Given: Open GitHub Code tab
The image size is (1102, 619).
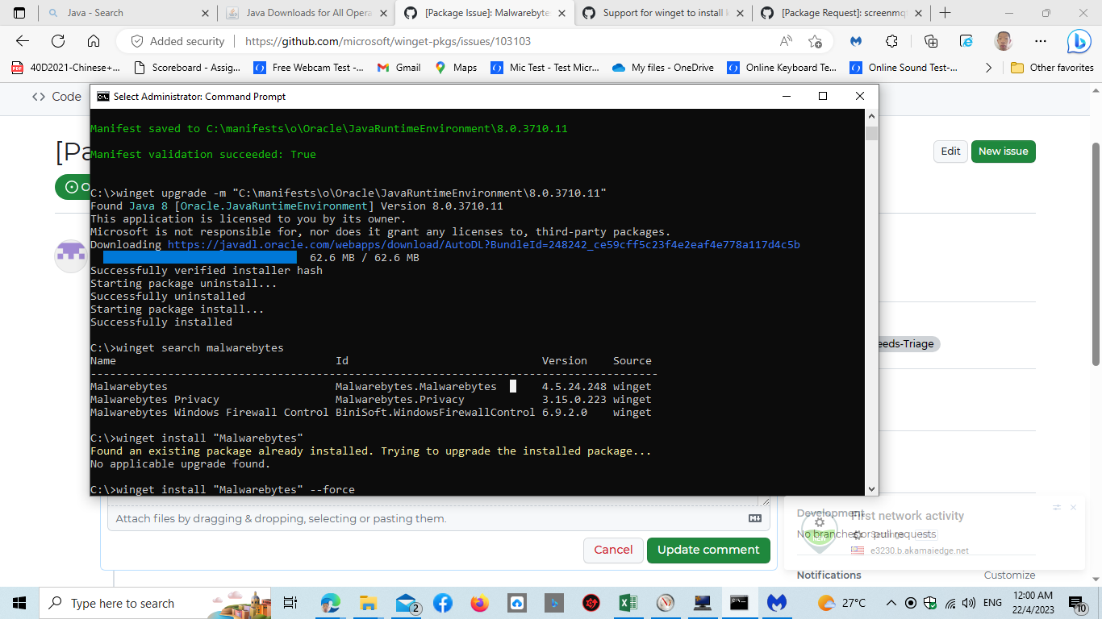Looking at the screenshot, I should [x=56, y=97].
